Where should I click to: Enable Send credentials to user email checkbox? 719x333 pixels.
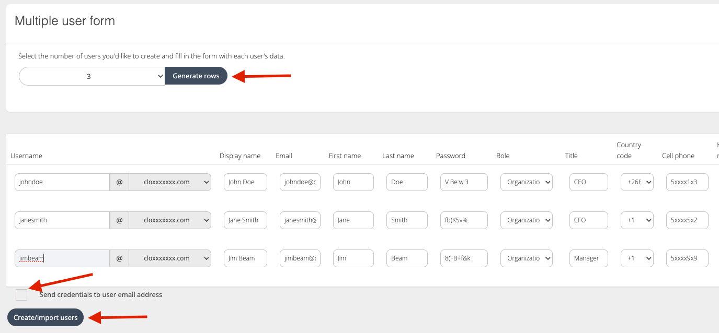(21, 295)
